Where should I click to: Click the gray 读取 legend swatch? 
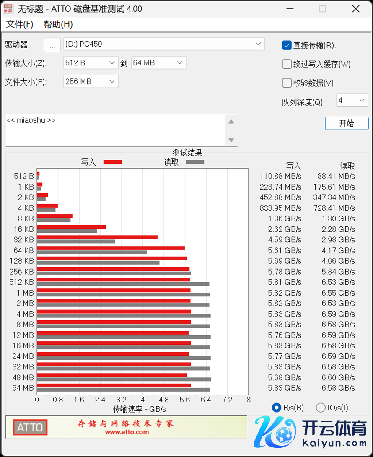pyautogui.click(x=195, y=162)
